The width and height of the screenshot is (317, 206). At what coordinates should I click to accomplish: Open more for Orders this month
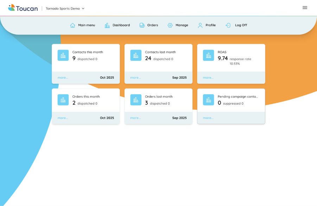[63, 118]
